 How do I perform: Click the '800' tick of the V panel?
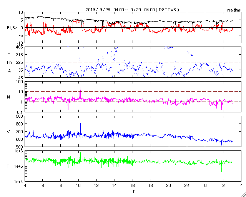[20, 124]
